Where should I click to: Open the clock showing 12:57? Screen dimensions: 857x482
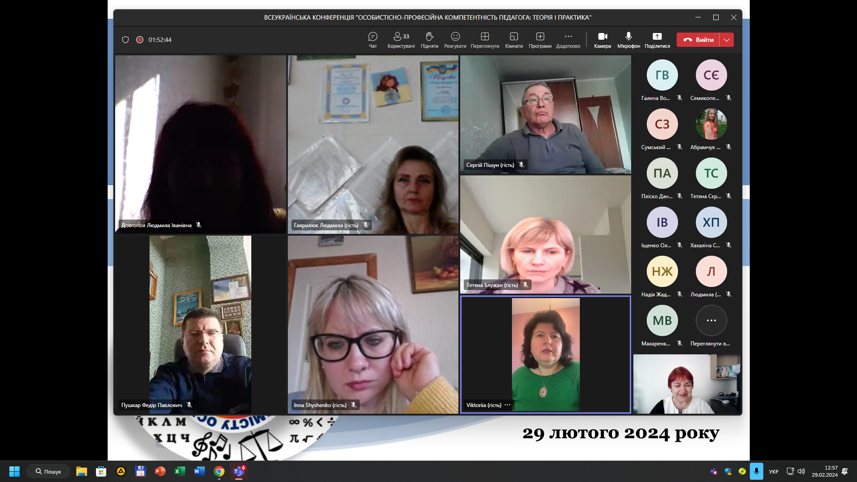tap(824, 471)
